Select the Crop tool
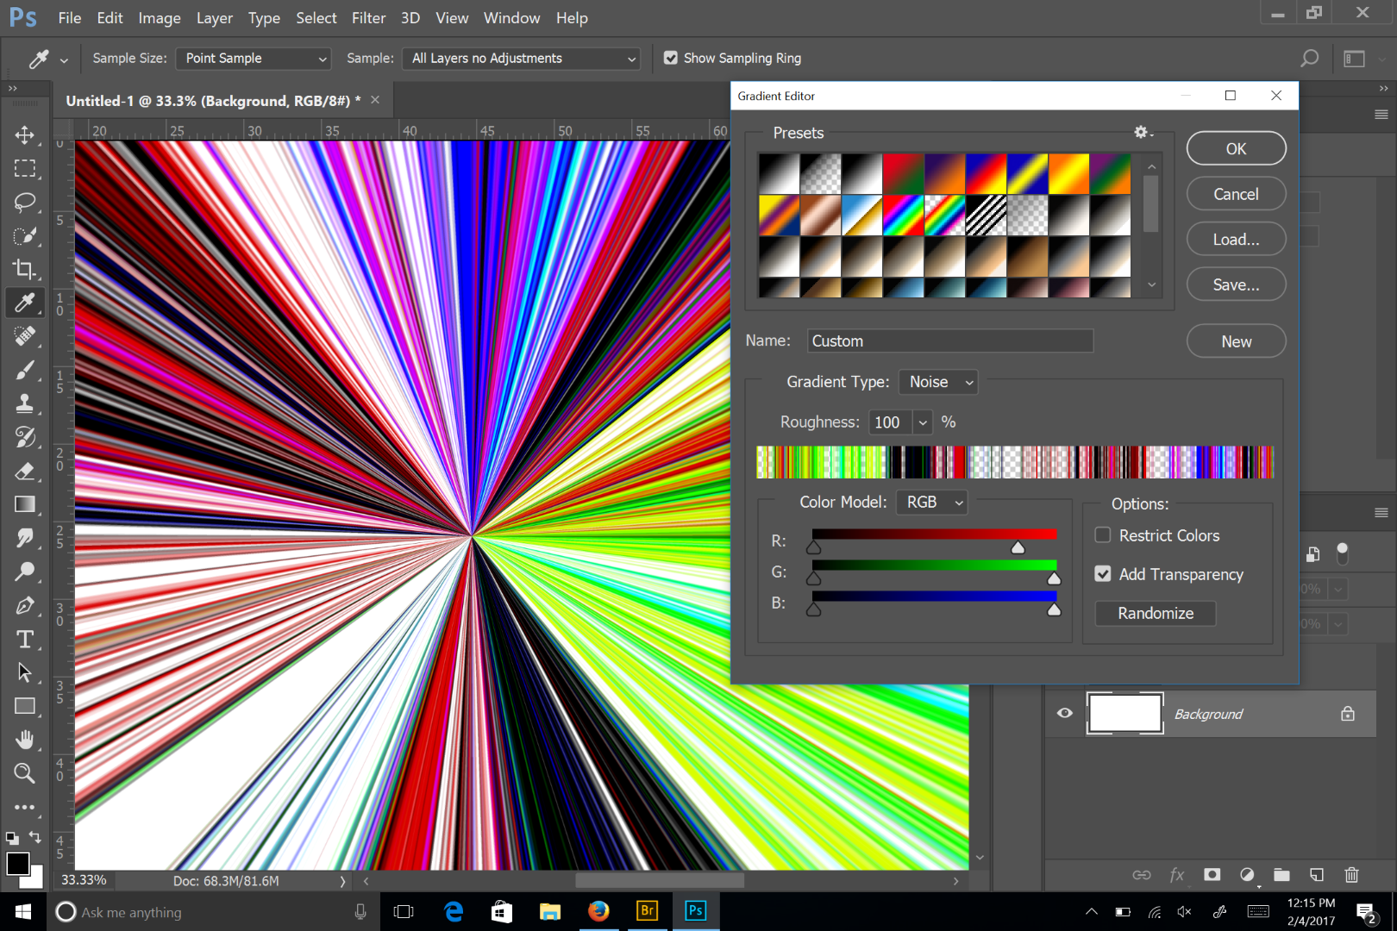The height and width of the screenshot is (931, 1397). coord(24,269)
